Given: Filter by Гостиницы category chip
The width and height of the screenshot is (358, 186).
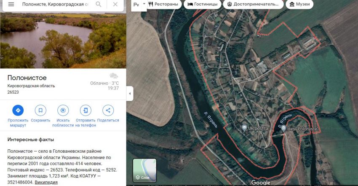Looking at the screenshot, I should pyautogui.click(x=203, y=4).
